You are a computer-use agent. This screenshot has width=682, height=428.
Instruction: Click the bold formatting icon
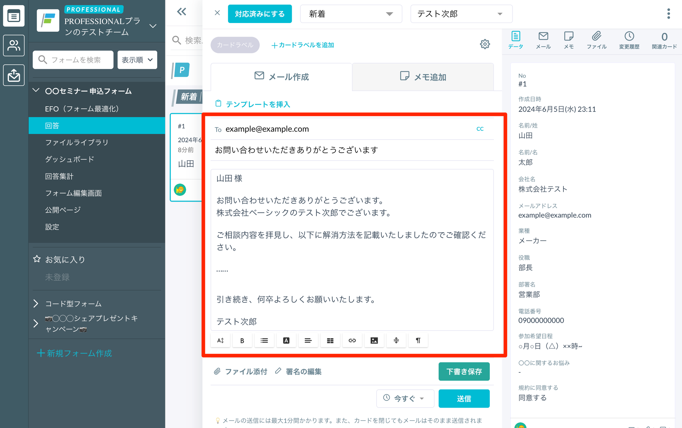coord(242,340)
